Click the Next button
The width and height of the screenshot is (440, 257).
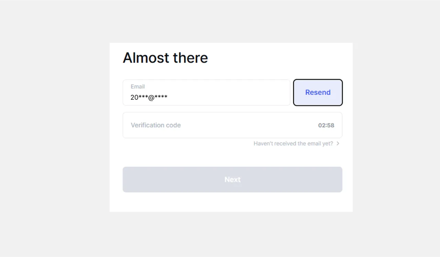point(232,179)
